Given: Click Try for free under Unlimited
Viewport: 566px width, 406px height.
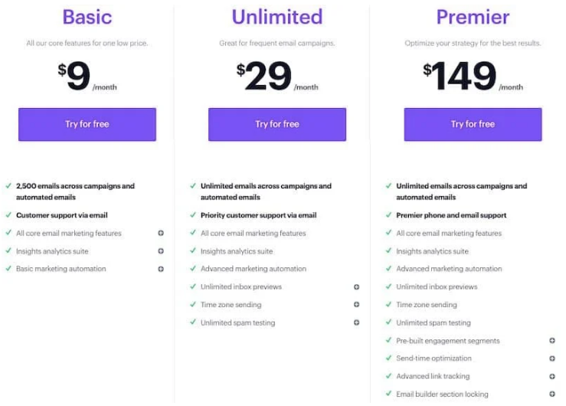Looking at the screenshot, I should point(277,124).
